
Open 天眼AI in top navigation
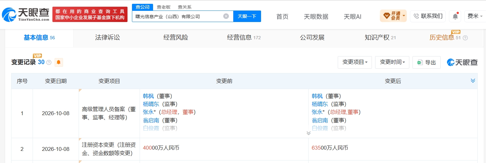point(352,17)
